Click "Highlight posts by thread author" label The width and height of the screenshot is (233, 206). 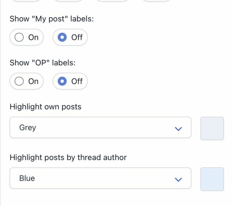click(x=68, y=158)
